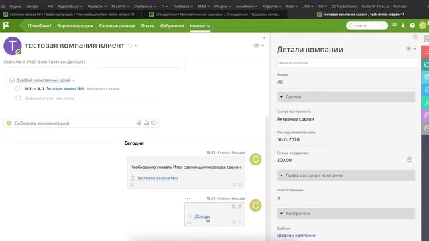
Task: Open three-dots menu above Доходы comment
Action: coord(188,199)
